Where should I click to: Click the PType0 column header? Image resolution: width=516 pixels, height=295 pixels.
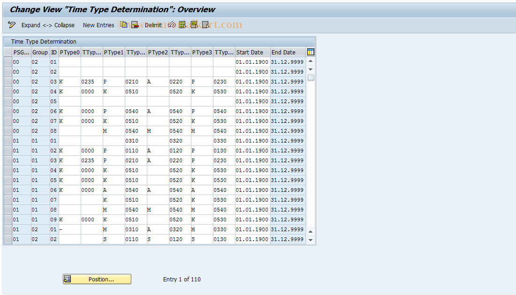(x=70, y=52)
